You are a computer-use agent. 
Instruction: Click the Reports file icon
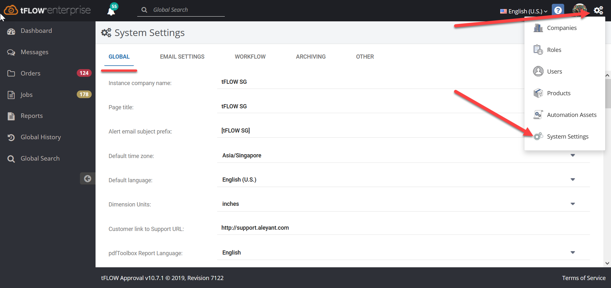pyautogui.click(x=11, y=116)
